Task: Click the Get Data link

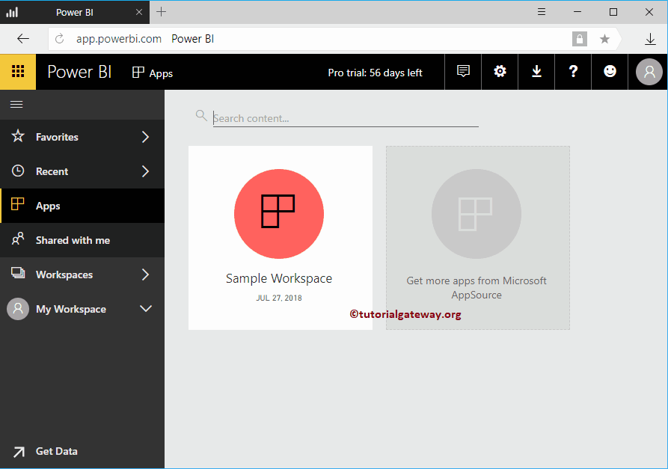Action: click(57, 452)
